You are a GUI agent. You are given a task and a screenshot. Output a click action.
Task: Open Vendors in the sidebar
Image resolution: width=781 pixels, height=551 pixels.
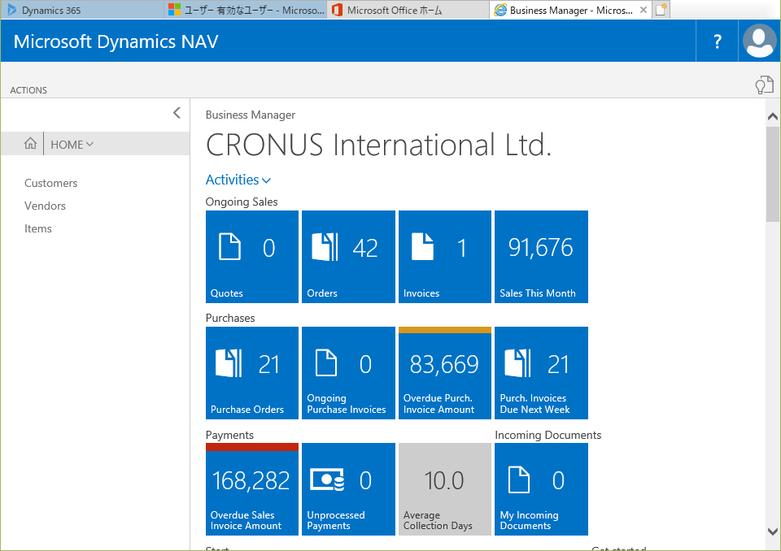click(45, 206)
